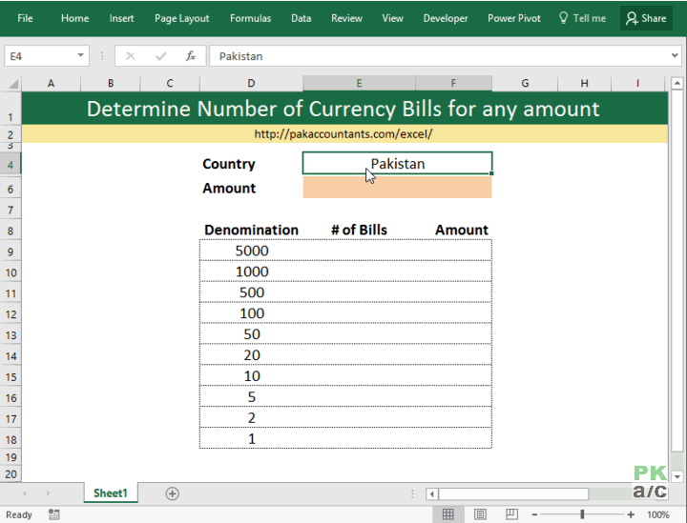687x523 pixels.
Task: Open the Insert ribbon tab
Action: (121, 18)
